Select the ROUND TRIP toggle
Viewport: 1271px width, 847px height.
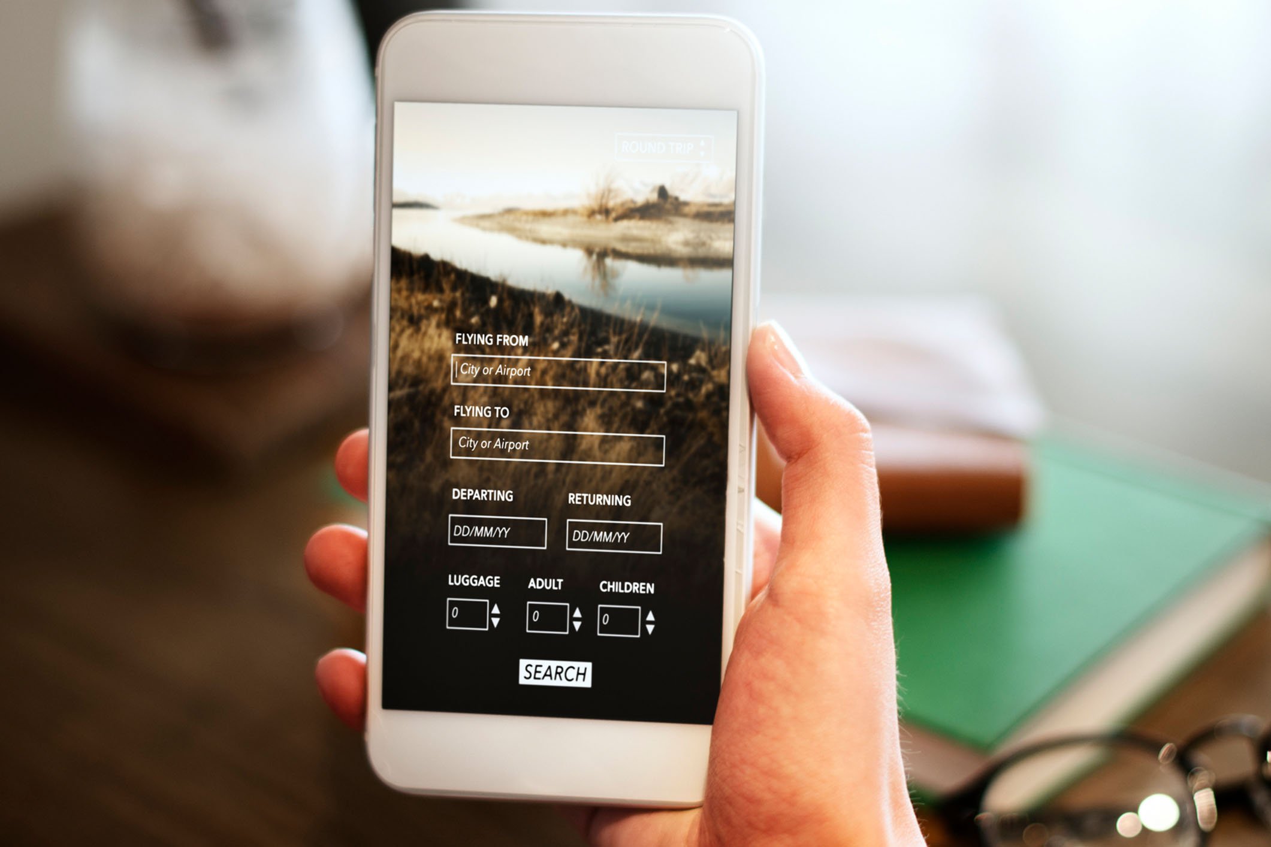[x=674, y=147]
